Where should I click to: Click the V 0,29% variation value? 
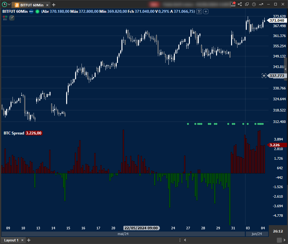(x=162, y=11)
